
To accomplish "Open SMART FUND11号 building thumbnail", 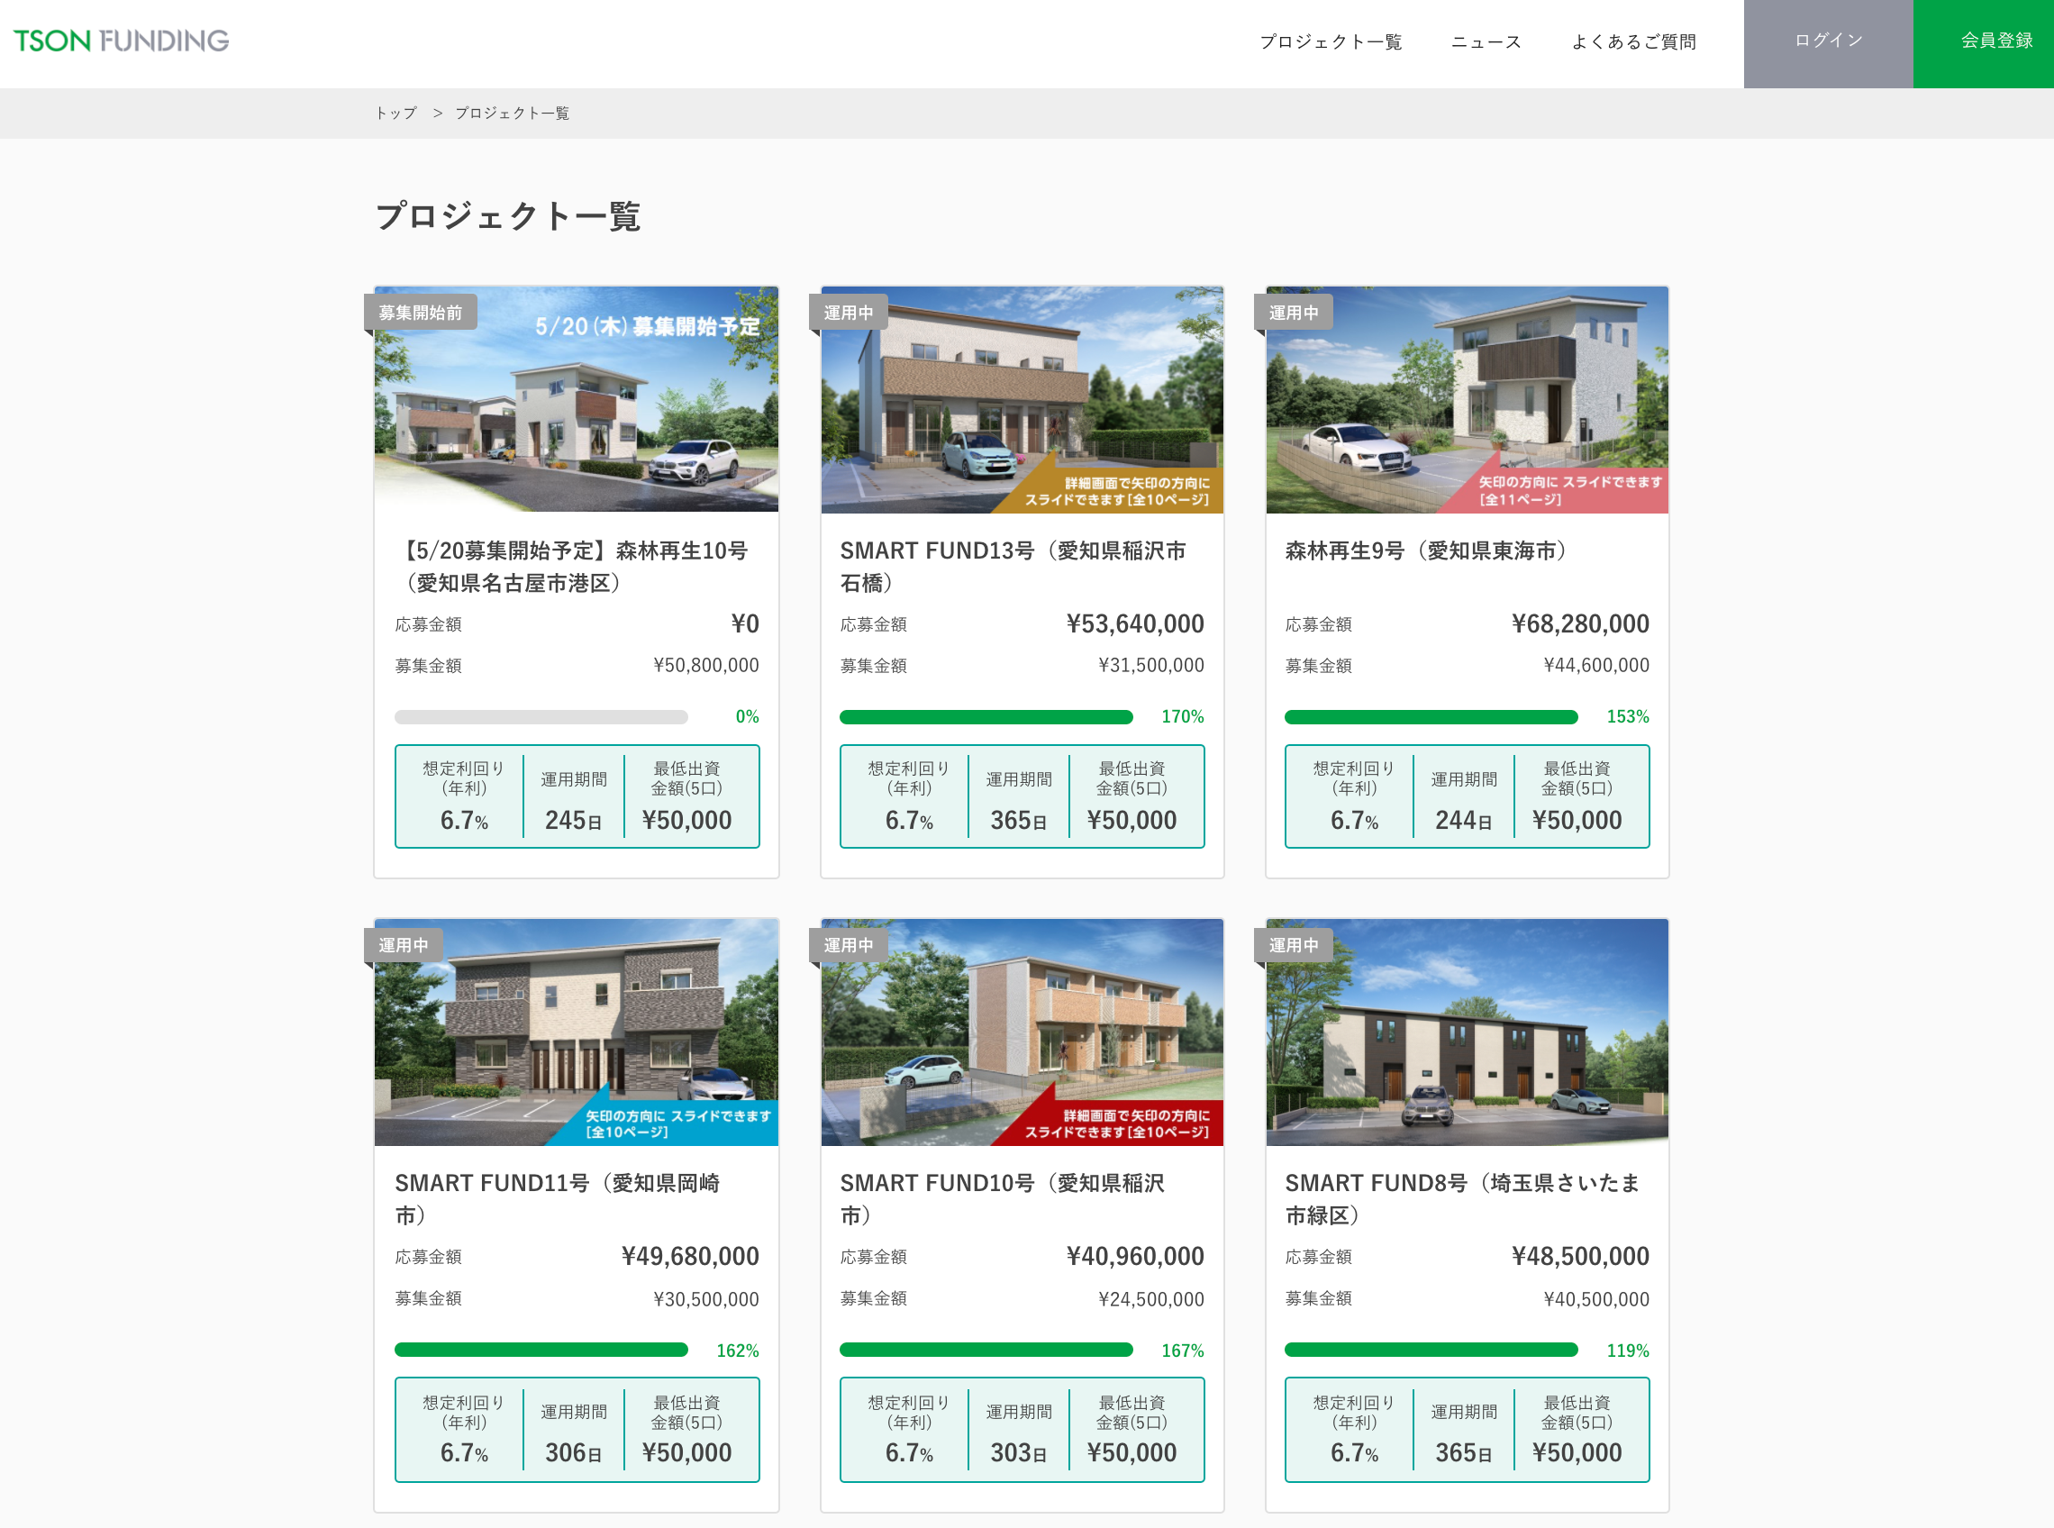I will 577,1032.
